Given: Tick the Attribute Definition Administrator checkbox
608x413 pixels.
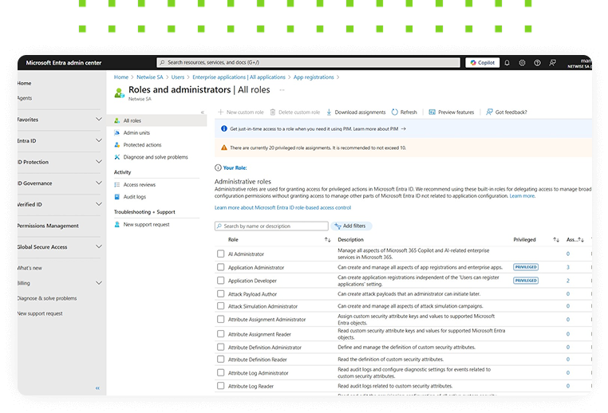Looking at the screenshot, I should pos(221,347).
